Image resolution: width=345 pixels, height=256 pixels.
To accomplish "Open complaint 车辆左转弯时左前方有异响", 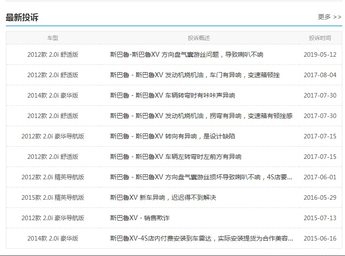I will tap(176, 157).
